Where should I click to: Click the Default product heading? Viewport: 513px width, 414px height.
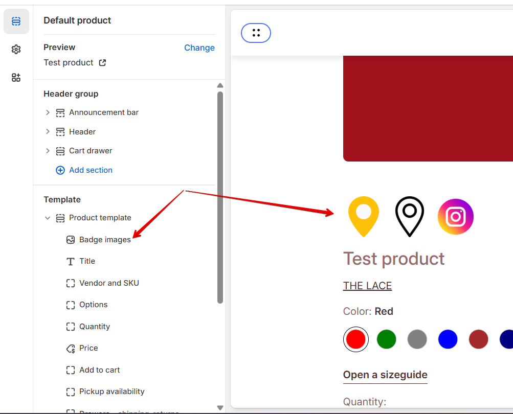(77, 20)
